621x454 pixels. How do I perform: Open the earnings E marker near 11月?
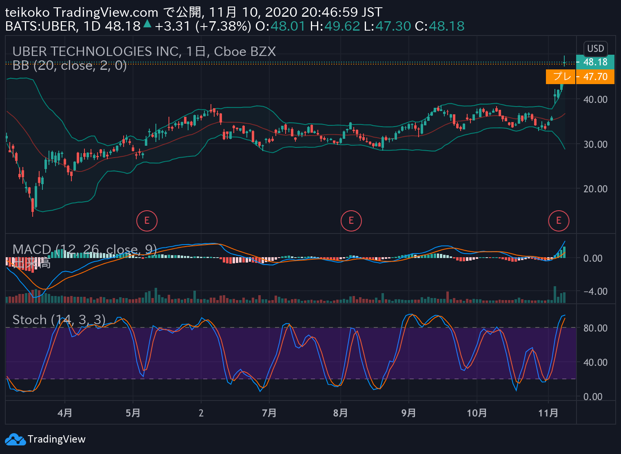(559, 221)
